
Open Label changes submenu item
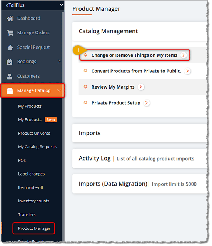pyautogui.click(x=32, y=174)
